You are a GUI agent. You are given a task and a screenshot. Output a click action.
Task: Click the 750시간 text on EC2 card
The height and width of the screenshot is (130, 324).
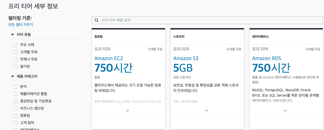tap(113, 68)
